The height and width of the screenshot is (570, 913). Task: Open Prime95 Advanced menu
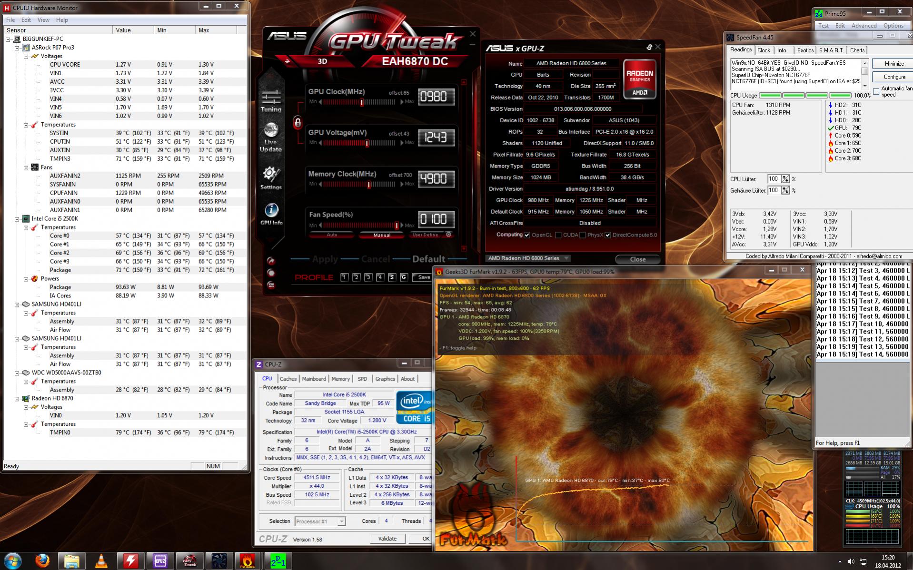864,26
